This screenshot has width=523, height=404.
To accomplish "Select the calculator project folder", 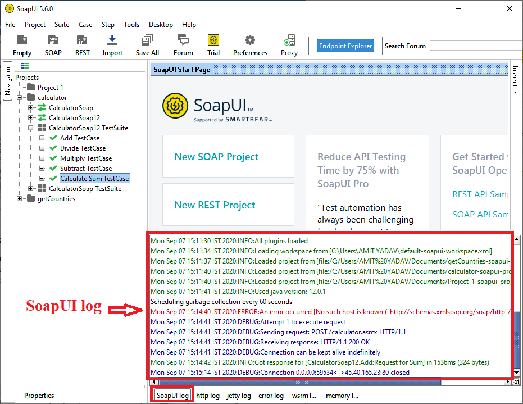I will 52,97.
